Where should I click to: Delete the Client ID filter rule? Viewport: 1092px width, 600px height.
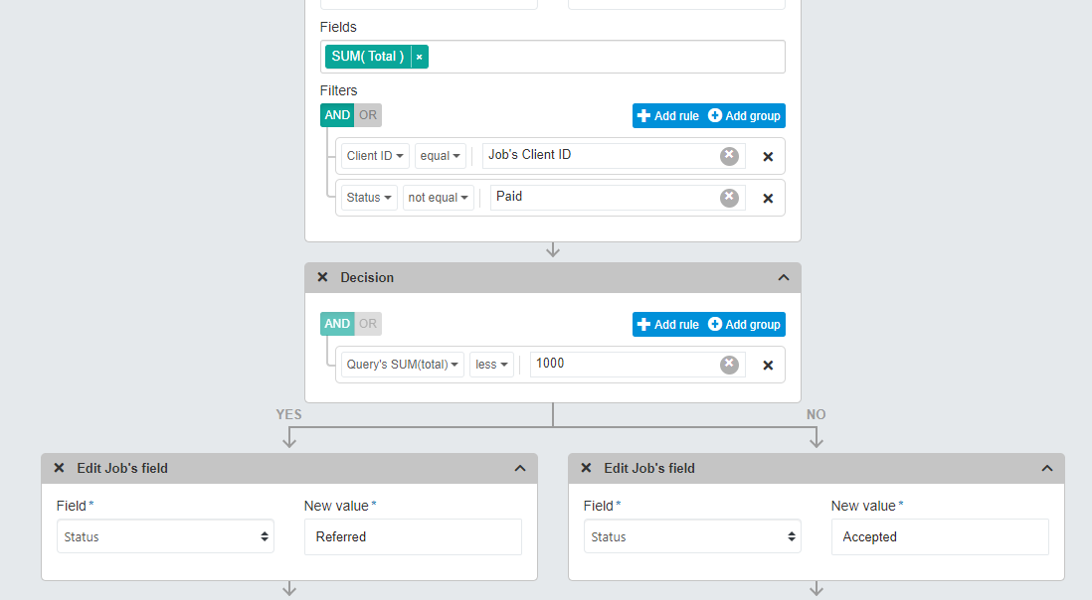767,156
